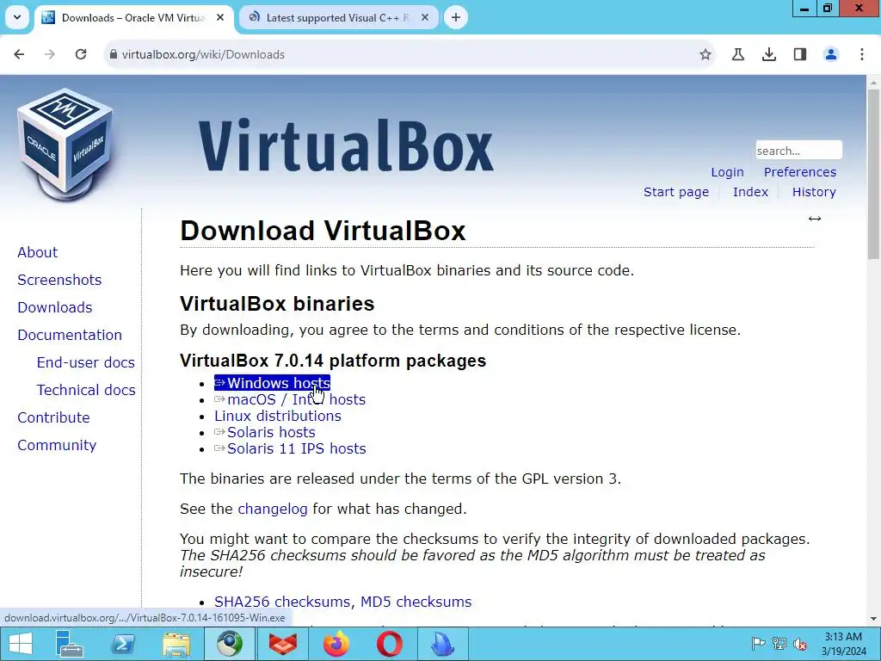The height and width of the screenshot is (661, 881).
Task: Open the Index link
Action: click(x=750, y=192)
